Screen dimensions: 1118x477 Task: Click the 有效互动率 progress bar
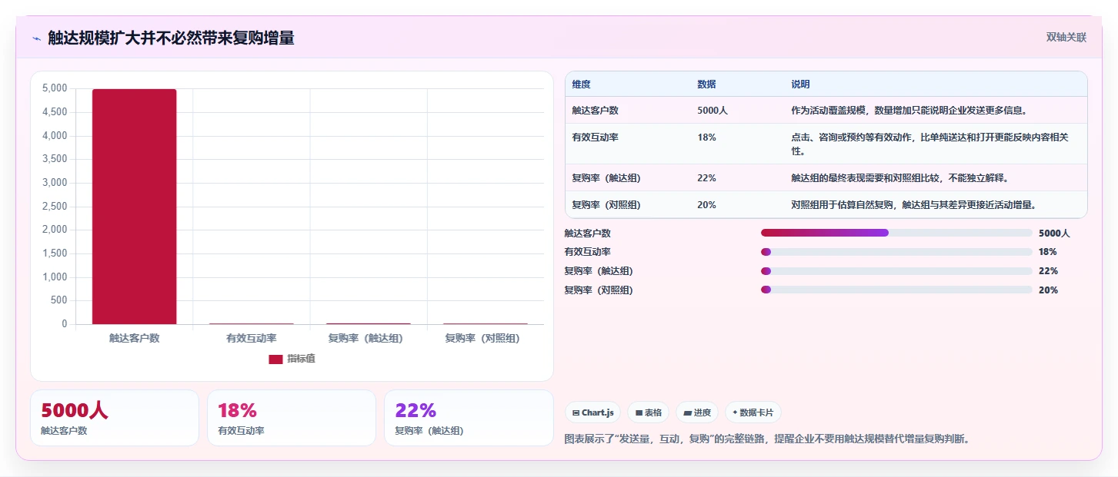(x=896, y=252)
